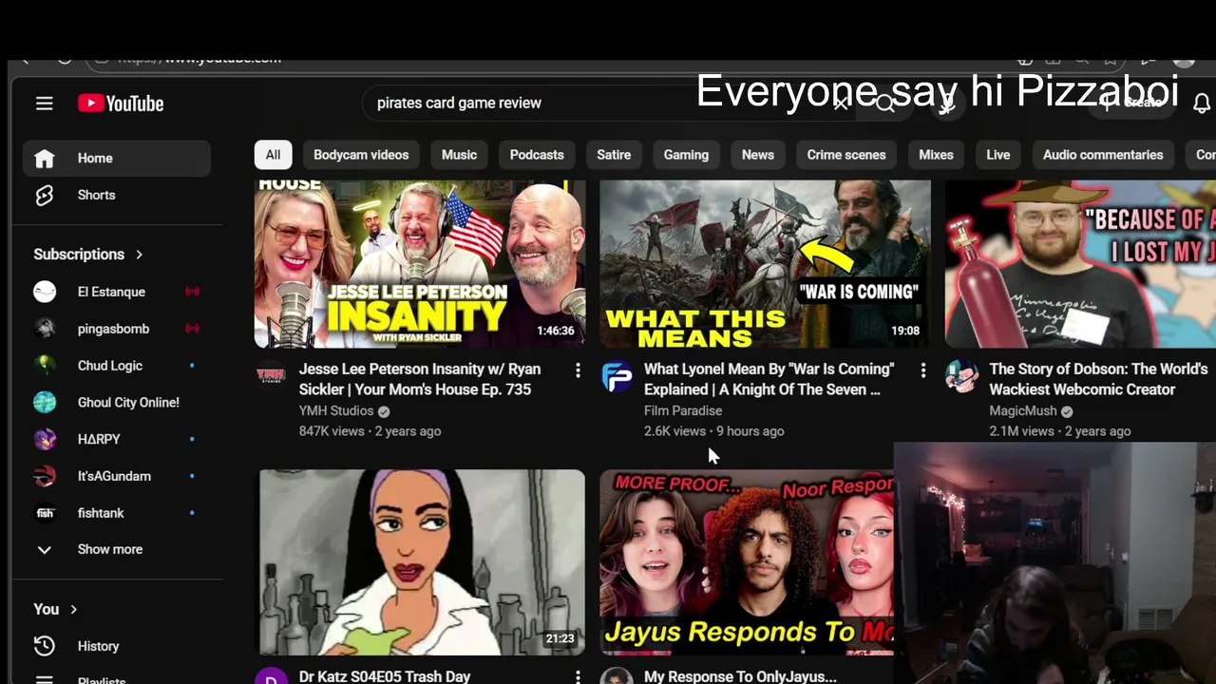1216x684 pixels.
Task: Click the Chud Logic subscription name
Action: pyautogui.click(x=110, y=366)
